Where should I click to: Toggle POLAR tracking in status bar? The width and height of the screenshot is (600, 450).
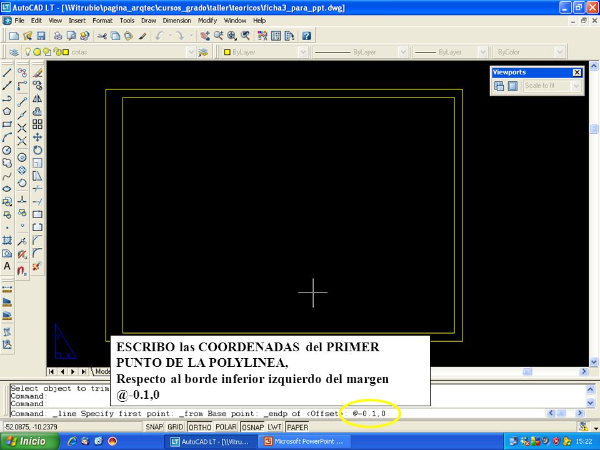[x=226, y=427]
